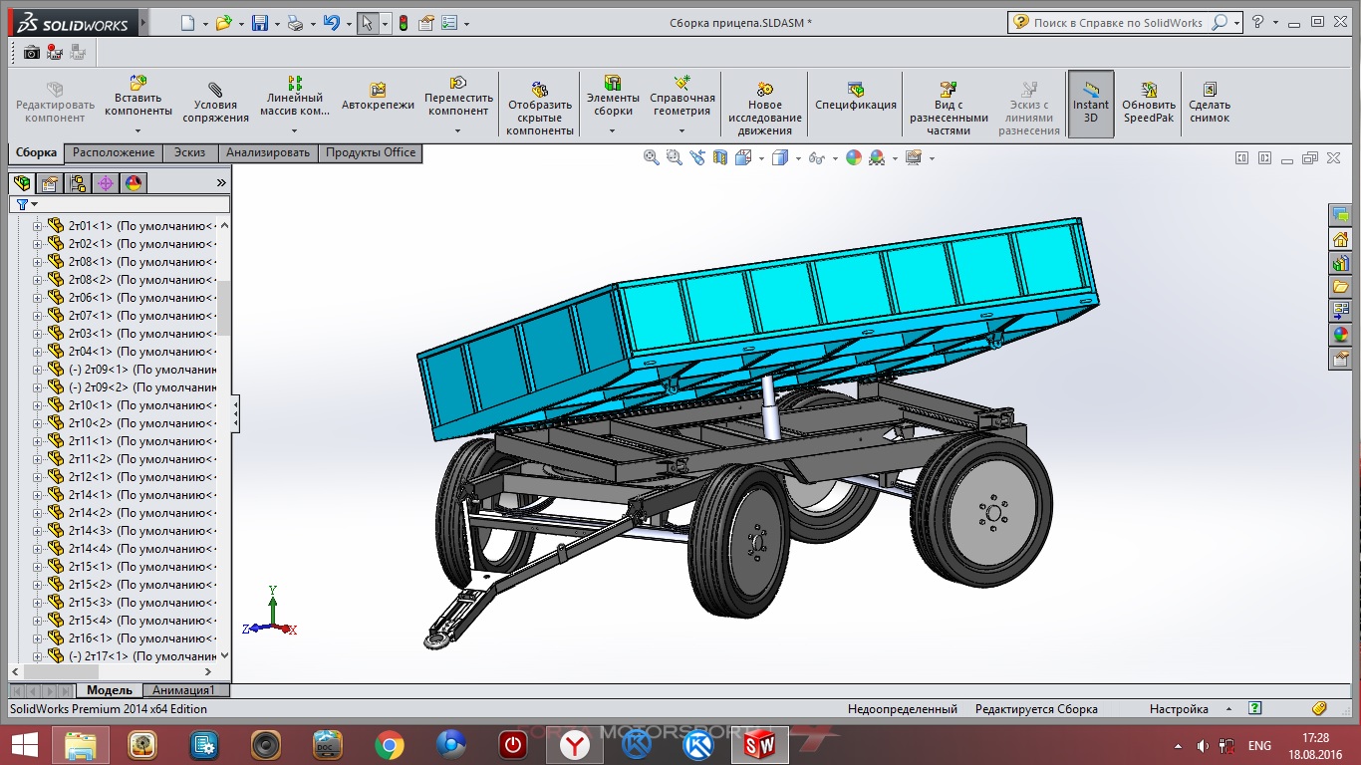
Task: Click the Undo arrow icon
Action: coord(332,22)
